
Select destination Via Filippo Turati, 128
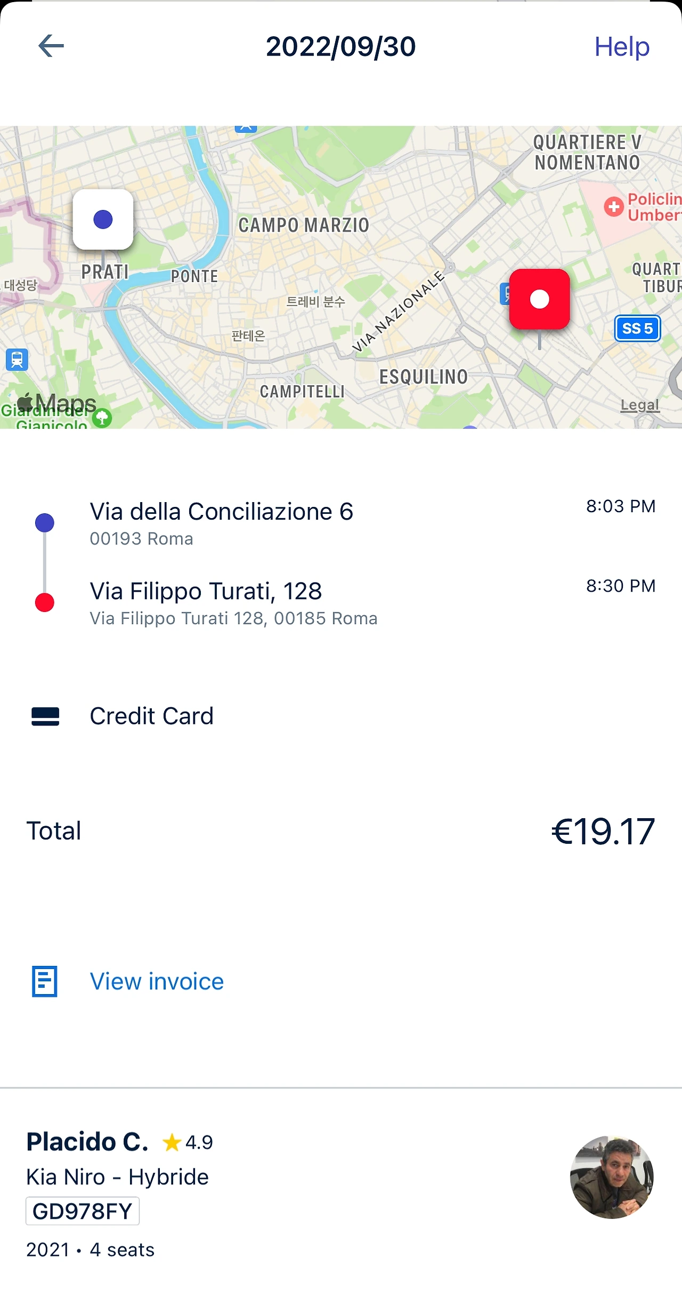pos(206,591)
